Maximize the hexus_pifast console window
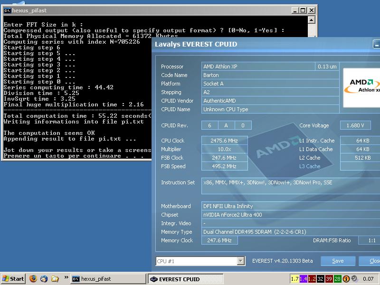This screenshot has width=380, height=285. point(303,10)
